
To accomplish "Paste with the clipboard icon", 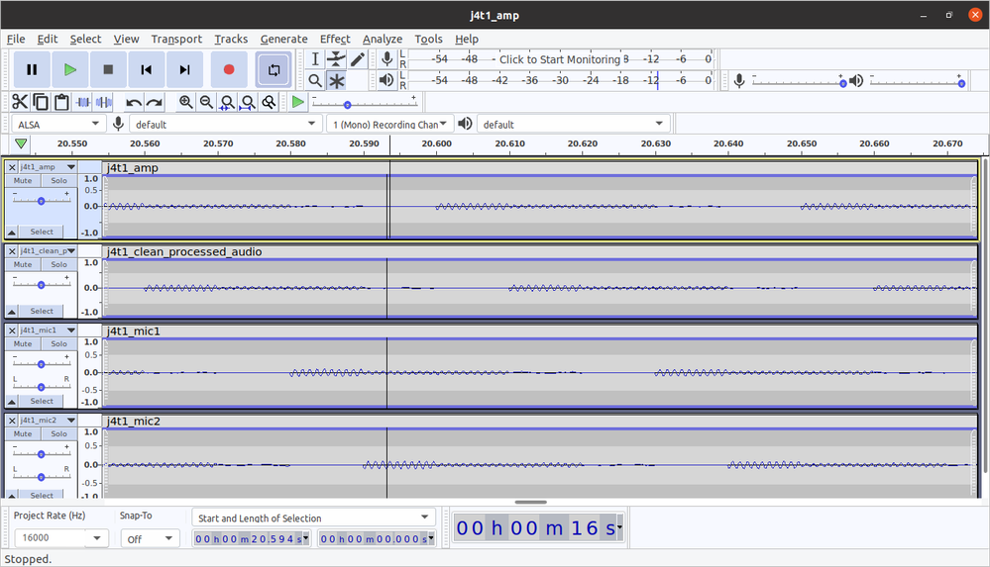I will click(61, 102).
